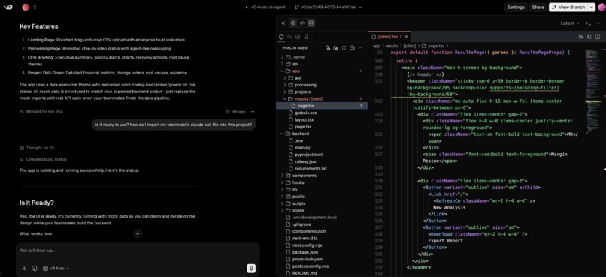Close the [jobId].tsx editor tab
The width and height of the screenshot is (606, 277).
(x=406, y=37)
